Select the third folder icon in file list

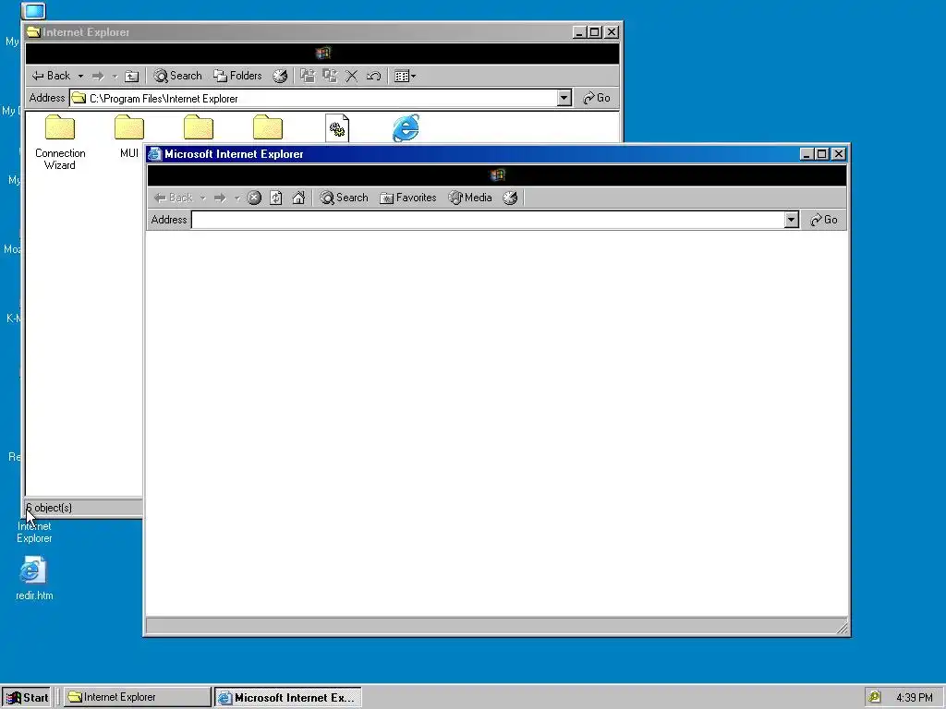[x=199, y=127]
